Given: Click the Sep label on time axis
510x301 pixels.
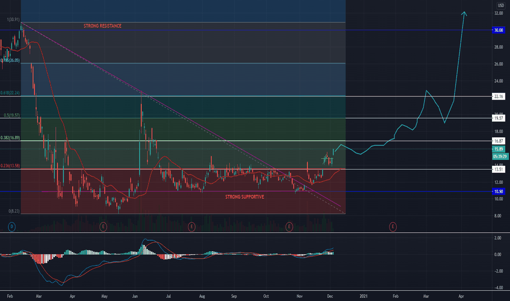Looking at the screenshot, I should 234,296.
